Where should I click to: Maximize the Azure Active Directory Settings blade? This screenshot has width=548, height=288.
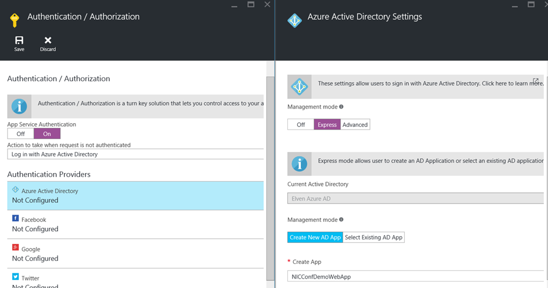click(531, 5)
